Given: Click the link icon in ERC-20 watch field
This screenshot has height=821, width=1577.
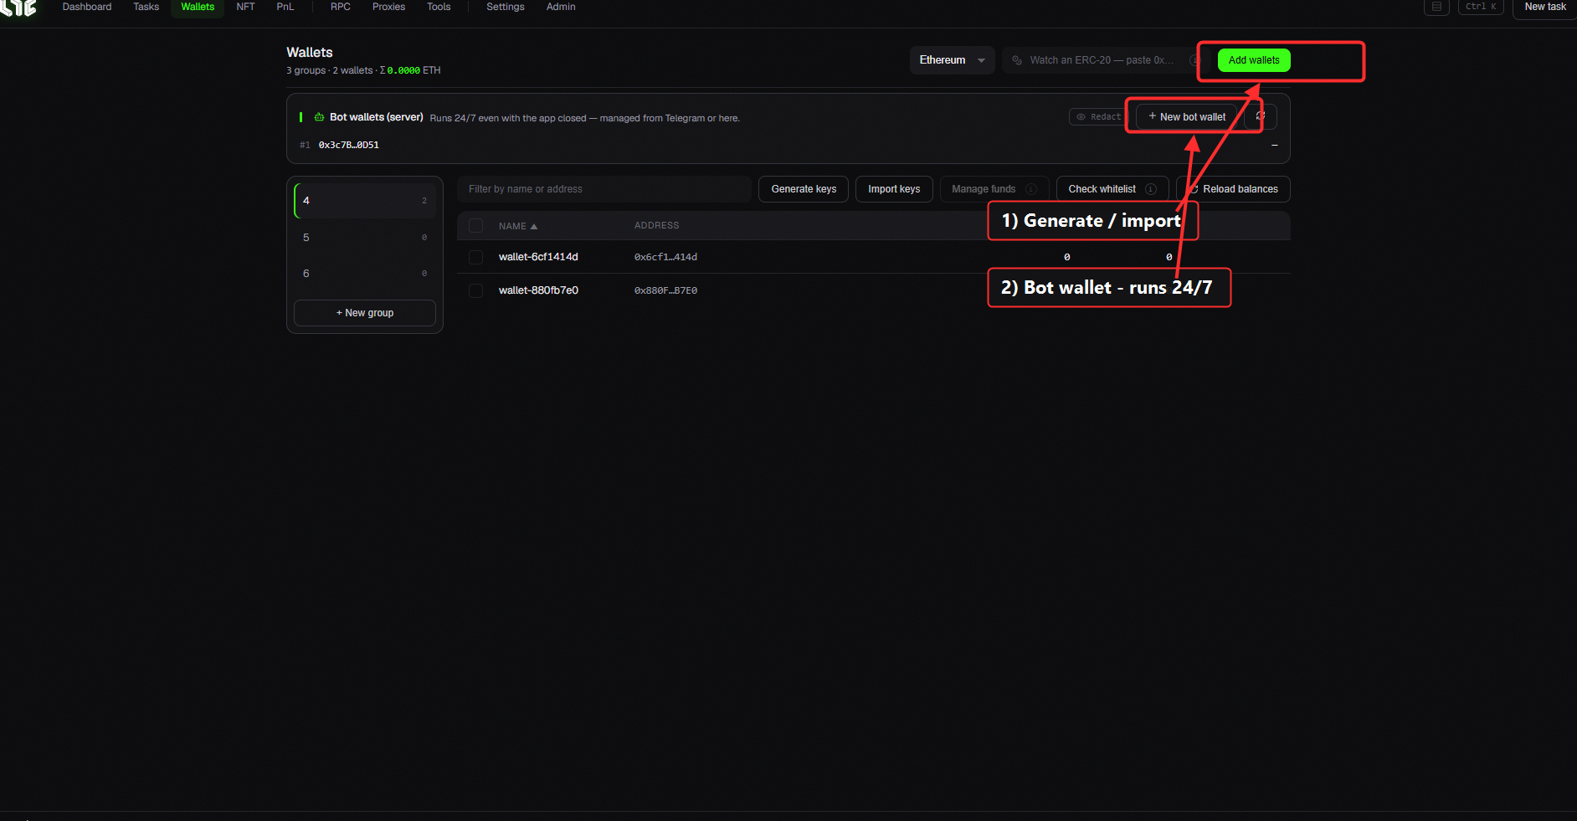Looking at the screenshot, I should coord(1017,60).
